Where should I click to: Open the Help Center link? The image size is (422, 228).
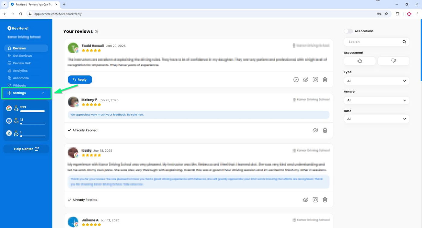(x=26, y=149)
